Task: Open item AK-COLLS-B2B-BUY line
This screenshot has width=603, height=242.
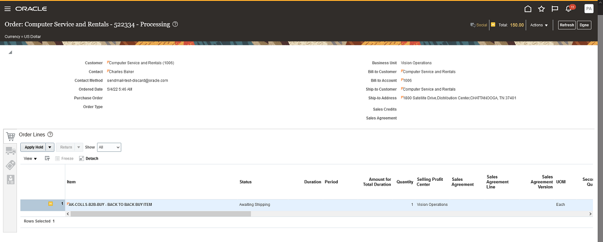Action: click(x=110, y=204)
